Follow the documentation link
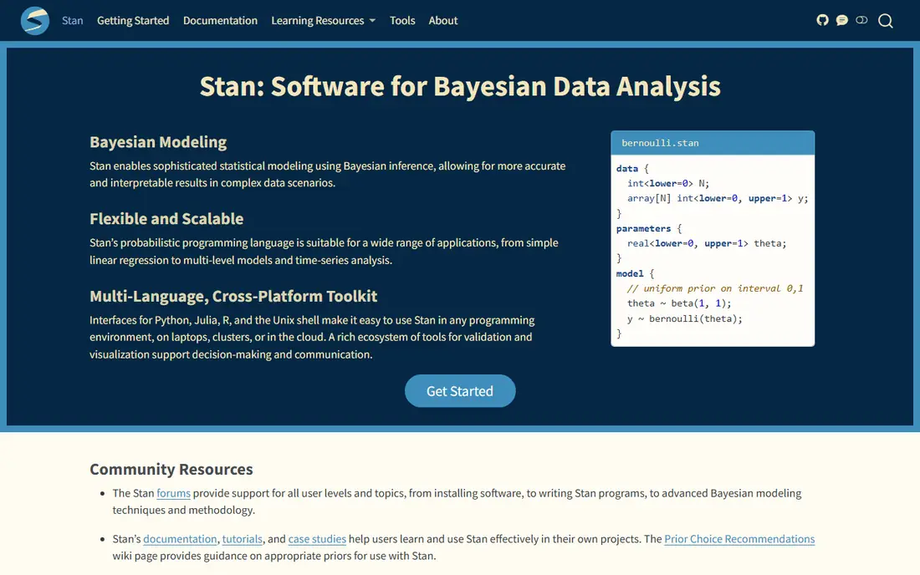This screenshot has height=575, width=920. tap(180, 539)
